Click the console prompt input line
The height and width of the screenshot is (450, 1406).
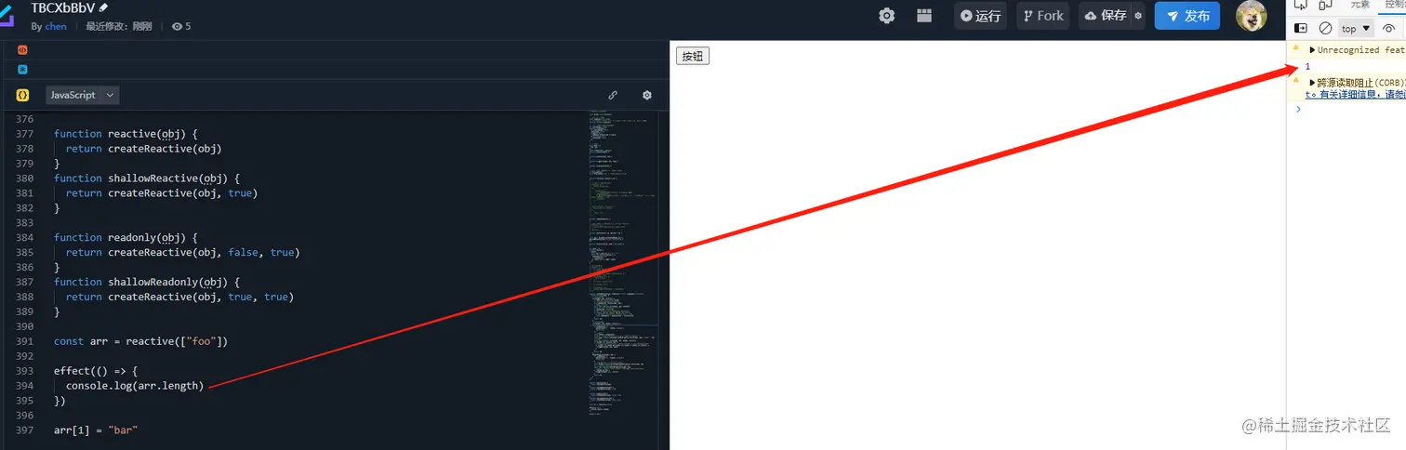[1353, 109]
